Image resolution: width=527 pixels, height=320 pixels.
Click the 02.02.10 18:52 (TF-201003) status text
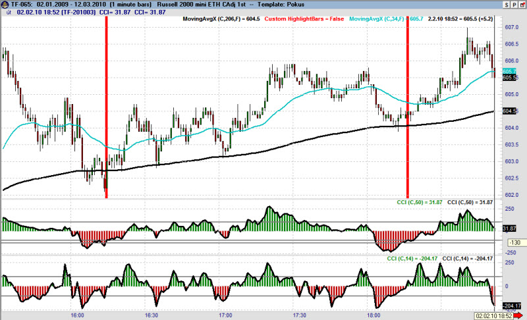click(x=56, y=12)
